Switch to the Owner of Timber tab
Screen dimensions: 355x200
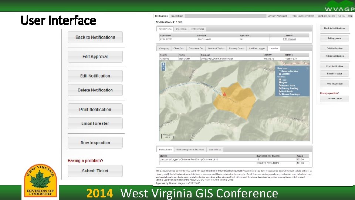216,49
